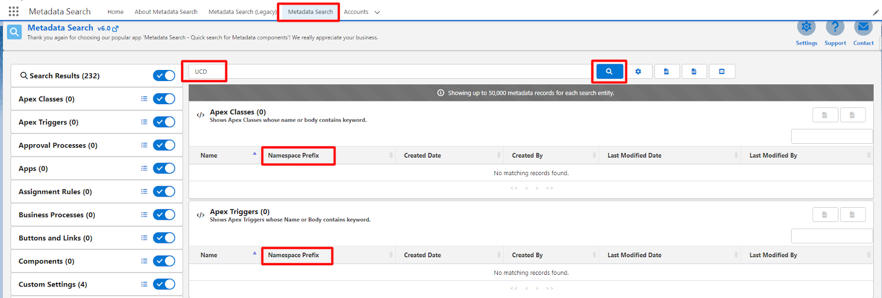Open search options gear next to search button

point(638,72)
